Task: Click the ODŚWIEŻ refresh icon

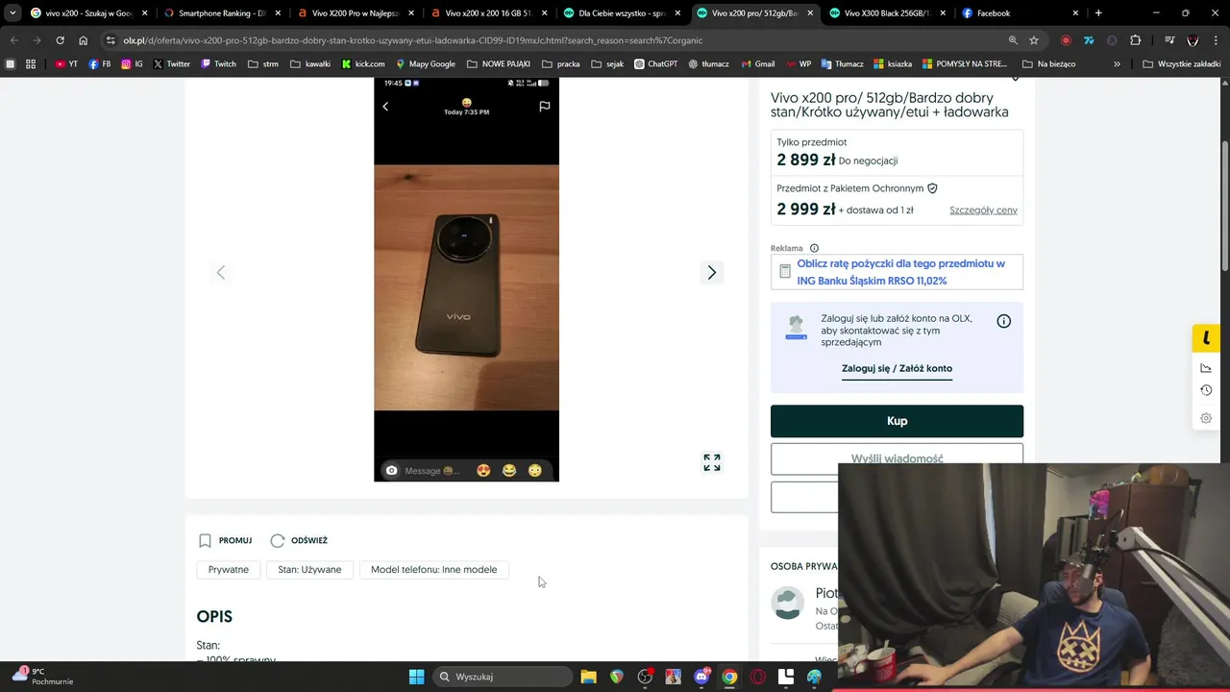Action: coord(278,540)
